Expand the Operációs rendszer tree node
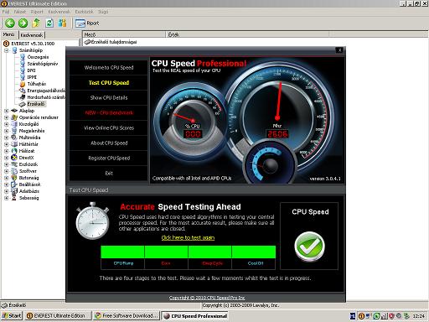This screenshot has width=429, height=322. click(x=7, y=117)
